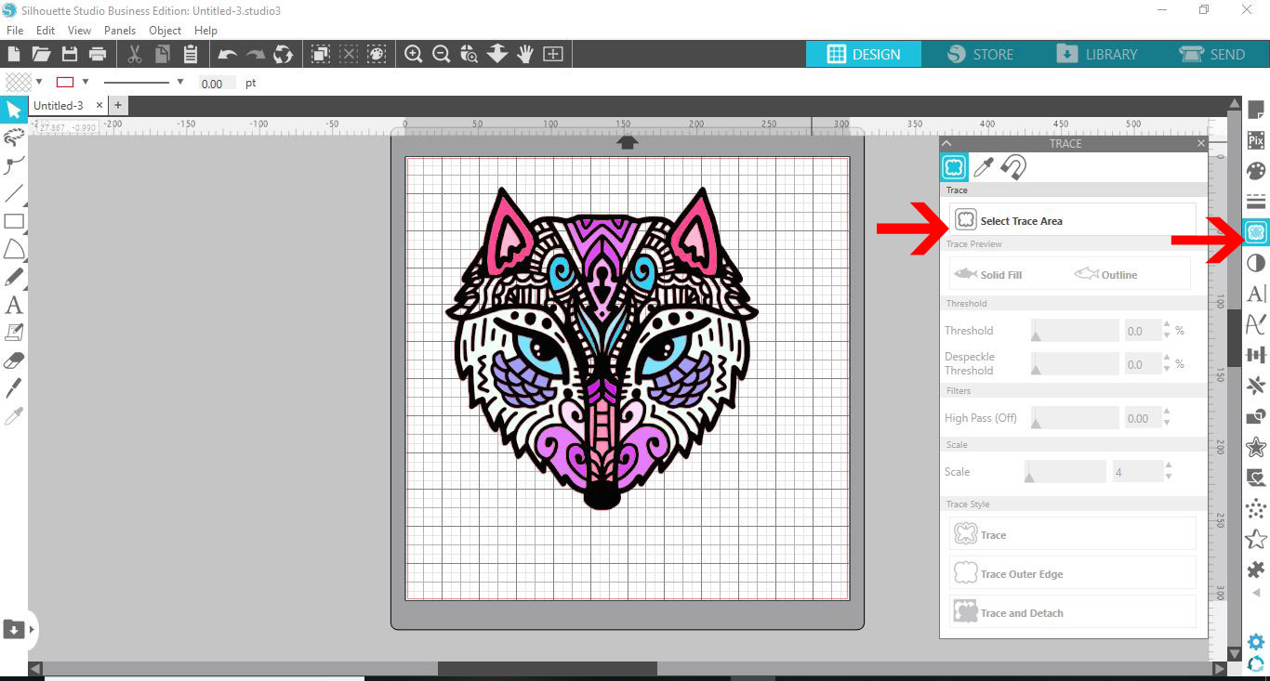Select the Knife tool
Image resolution: width=1270 pixels, height=681 pixels.
coord(14,388)
